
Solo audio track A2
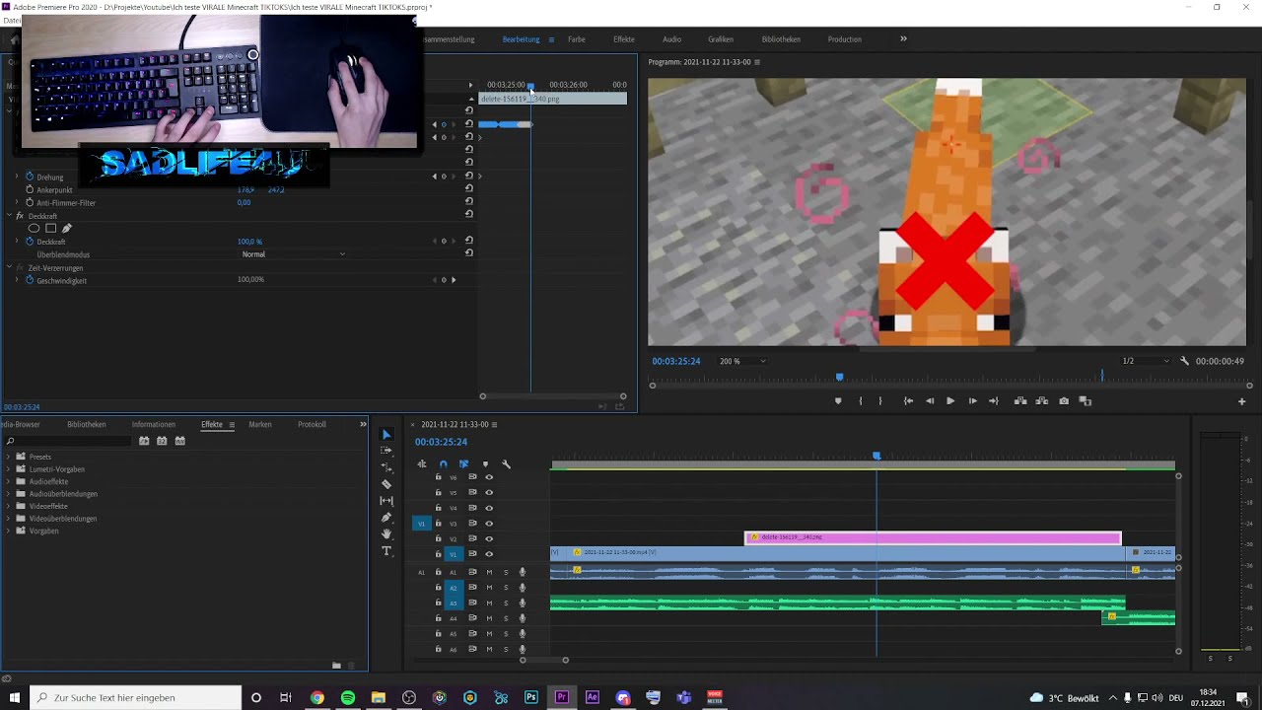pyautogui.click(x=506, y=588)
